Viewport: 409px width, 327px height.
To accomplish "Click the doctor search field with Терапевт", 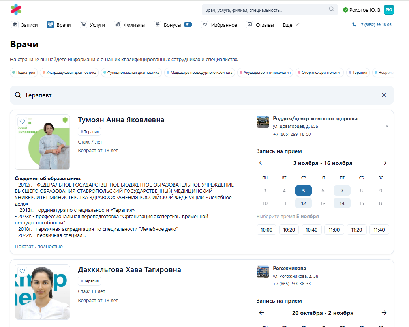I will 197,95.
